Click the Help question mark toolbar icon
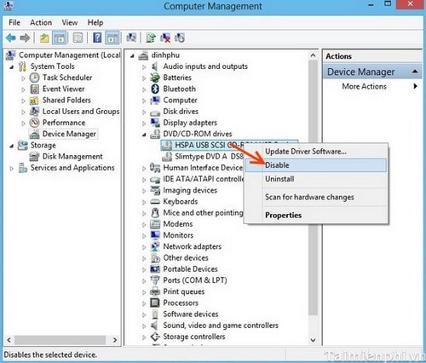 coord(97,37)
